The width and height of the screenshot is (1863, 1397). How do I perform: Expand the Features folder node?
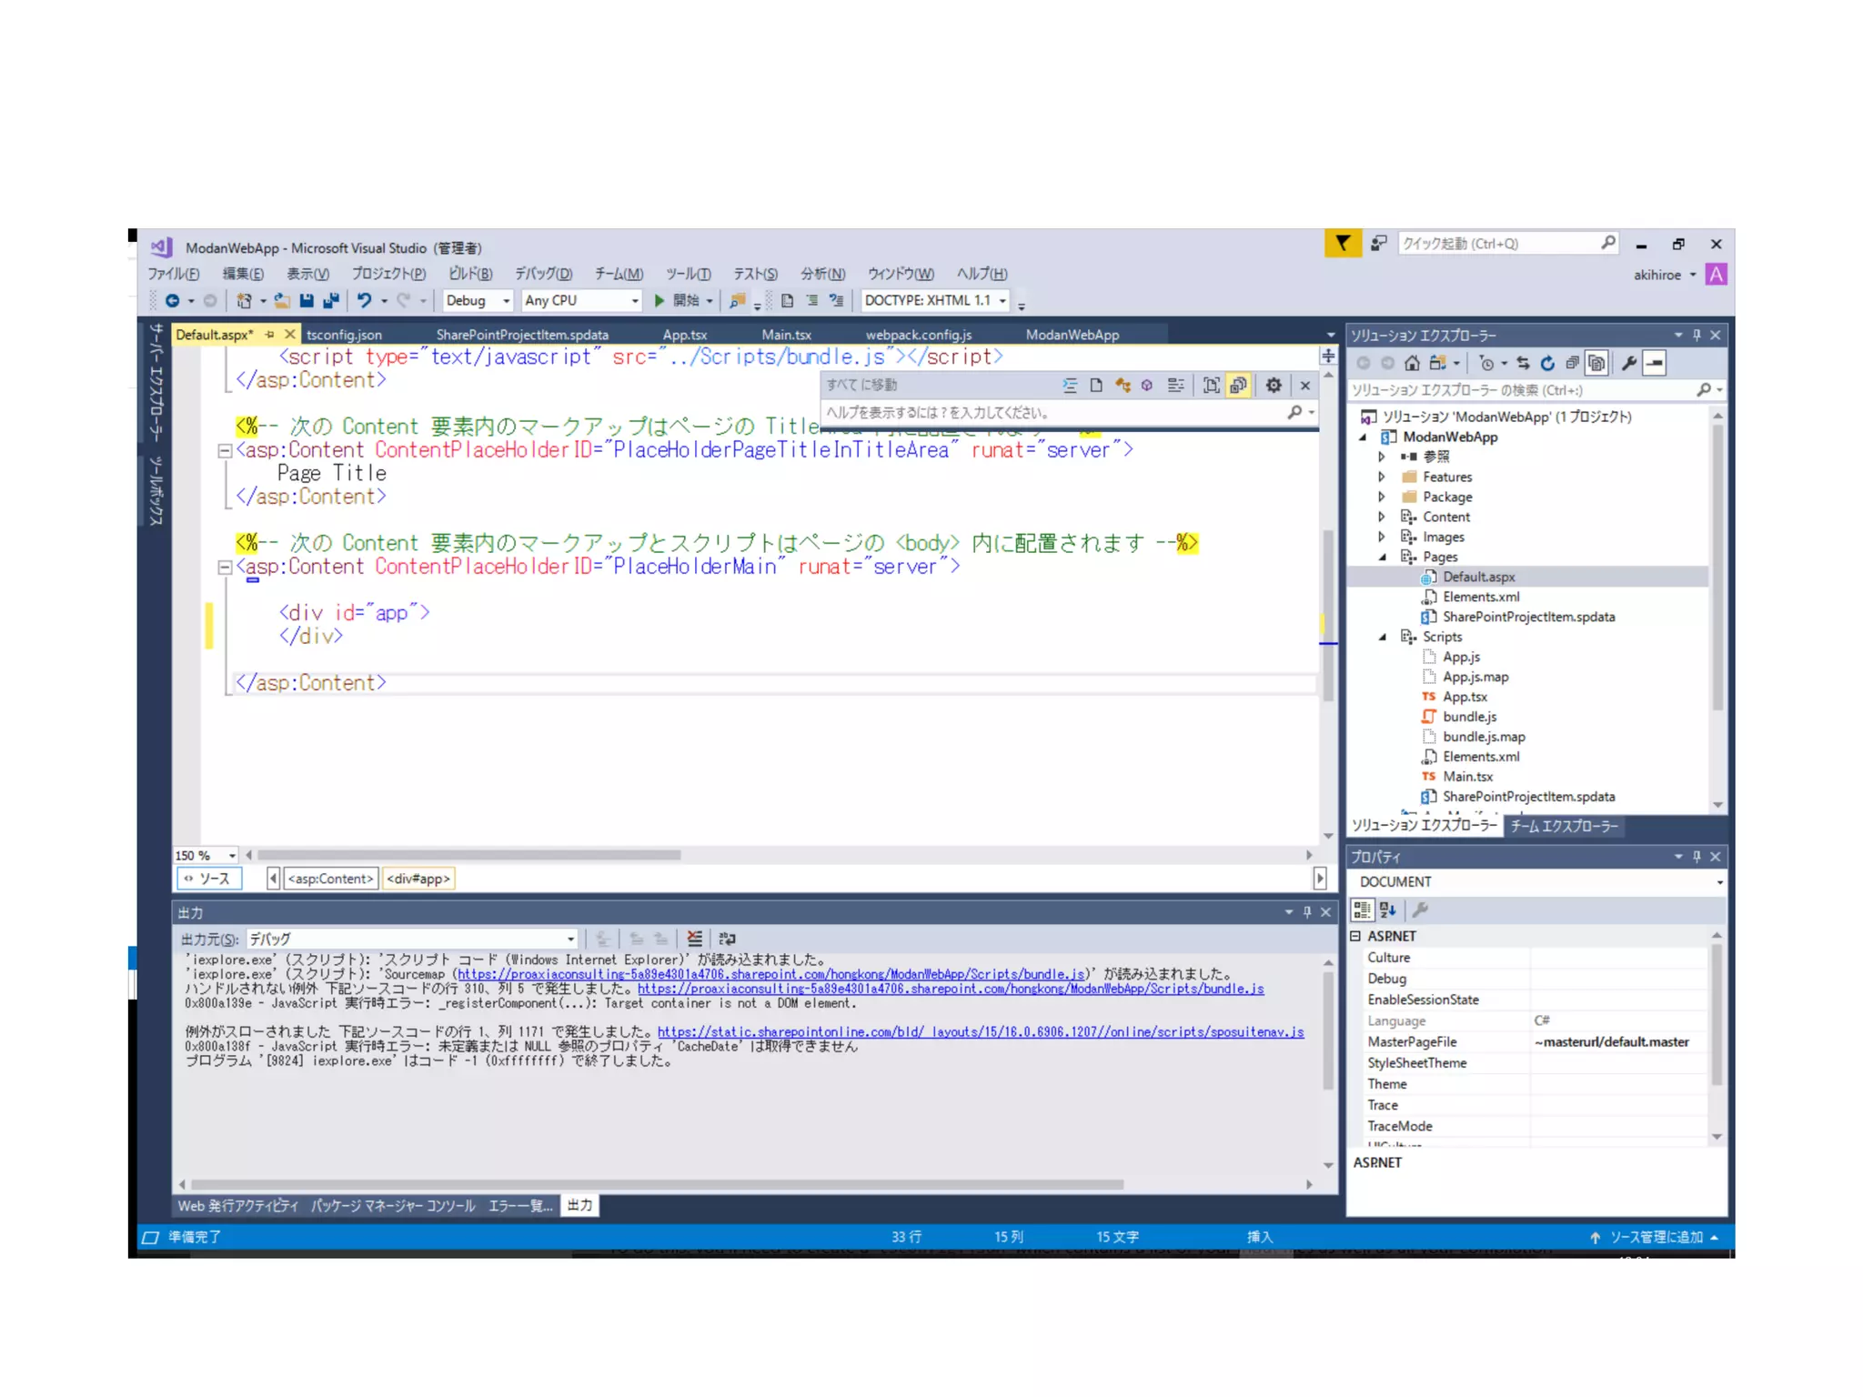[1382, 477]
